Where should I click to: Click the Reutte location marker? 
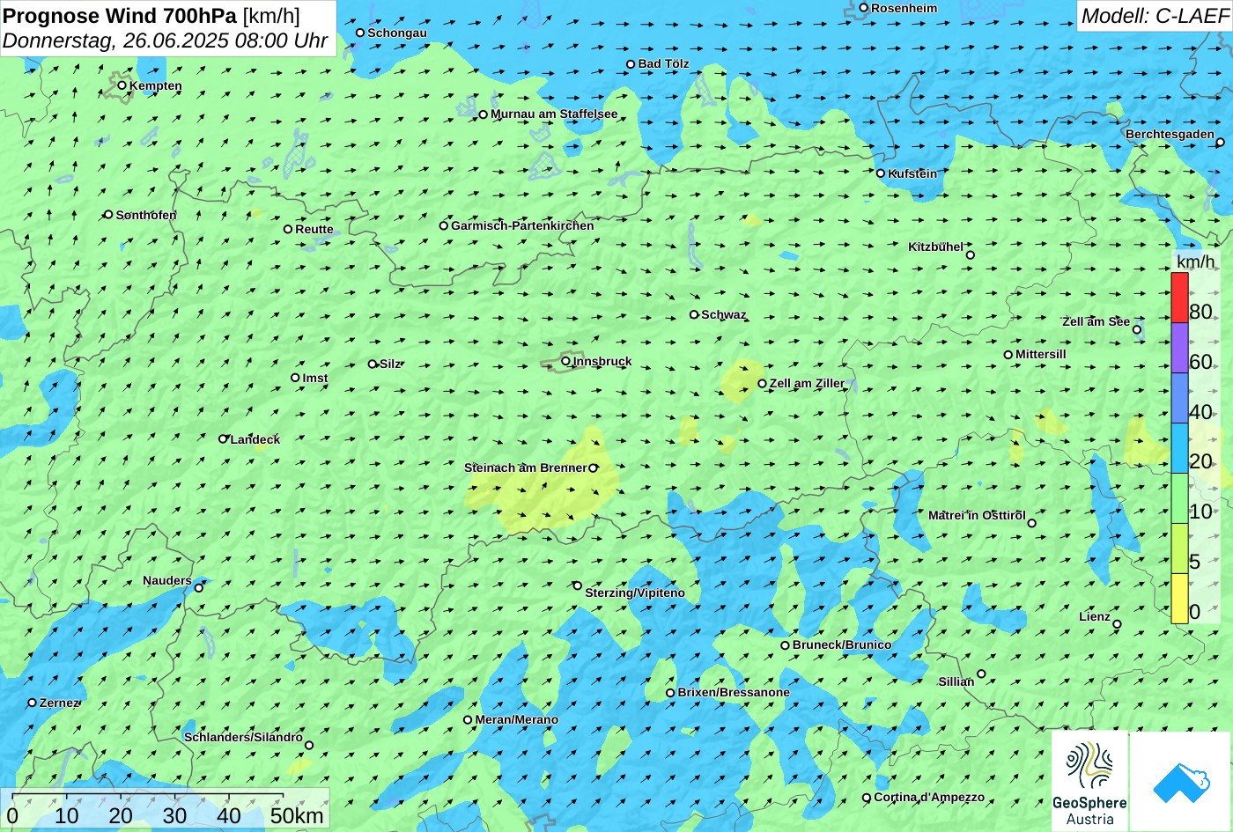click(287, 229)
